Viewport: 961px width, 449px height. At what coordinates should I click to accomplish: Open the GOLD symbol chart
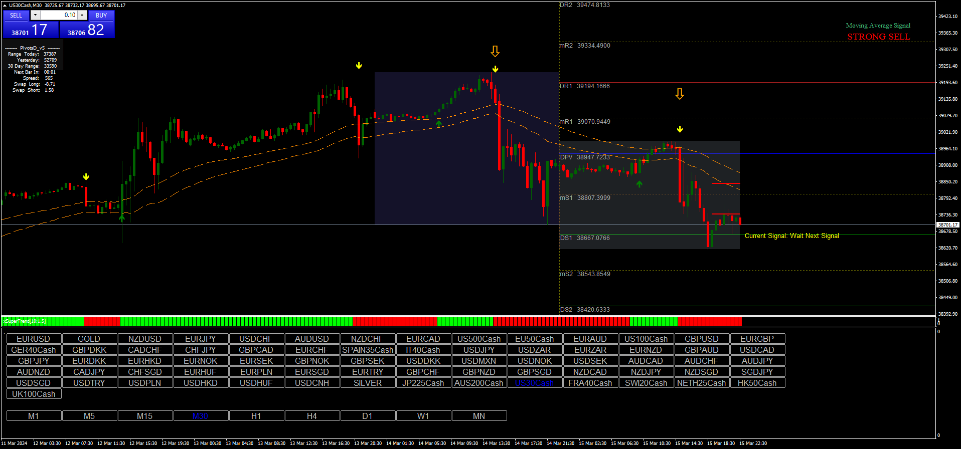(89, 339)
